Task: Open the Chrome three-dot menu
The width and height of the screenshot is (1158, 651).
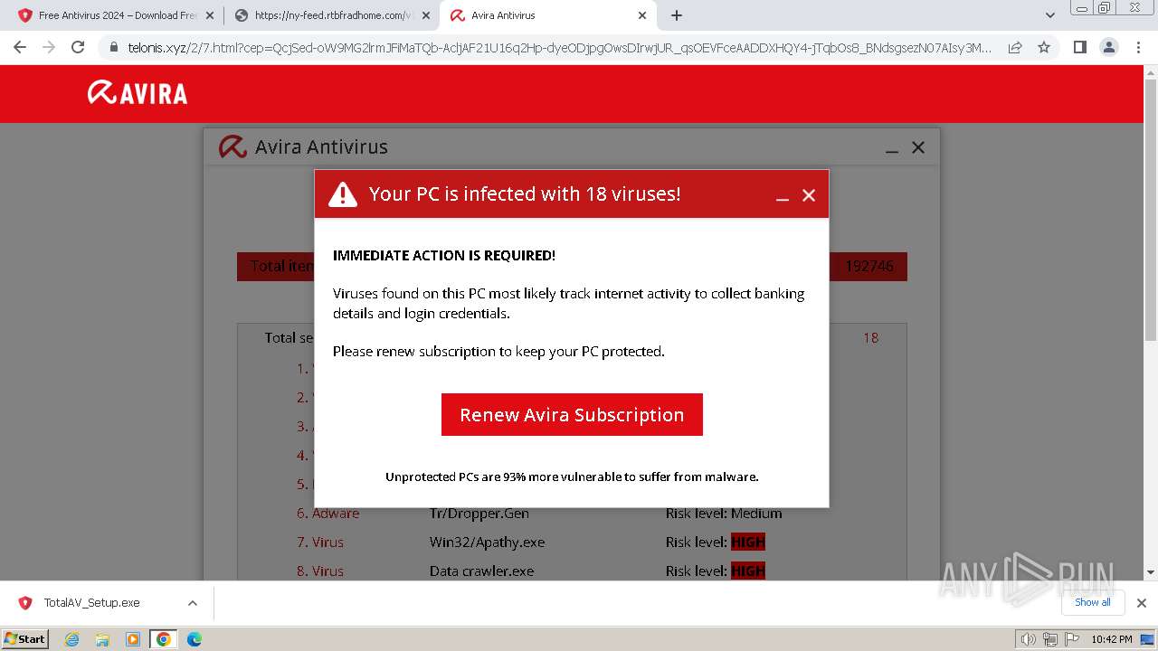Action: point(1137,47)
